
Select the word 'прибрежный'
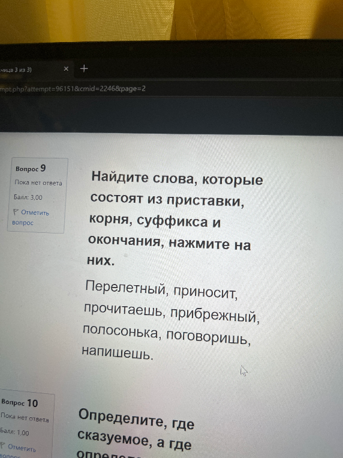pyautogui.click(x=215, y=315)
